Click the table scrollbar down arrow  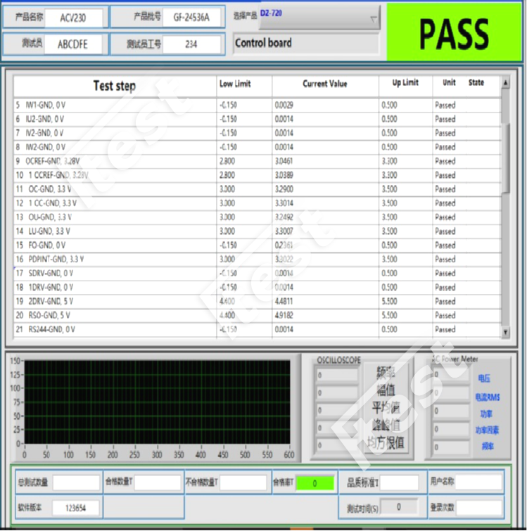504,331
